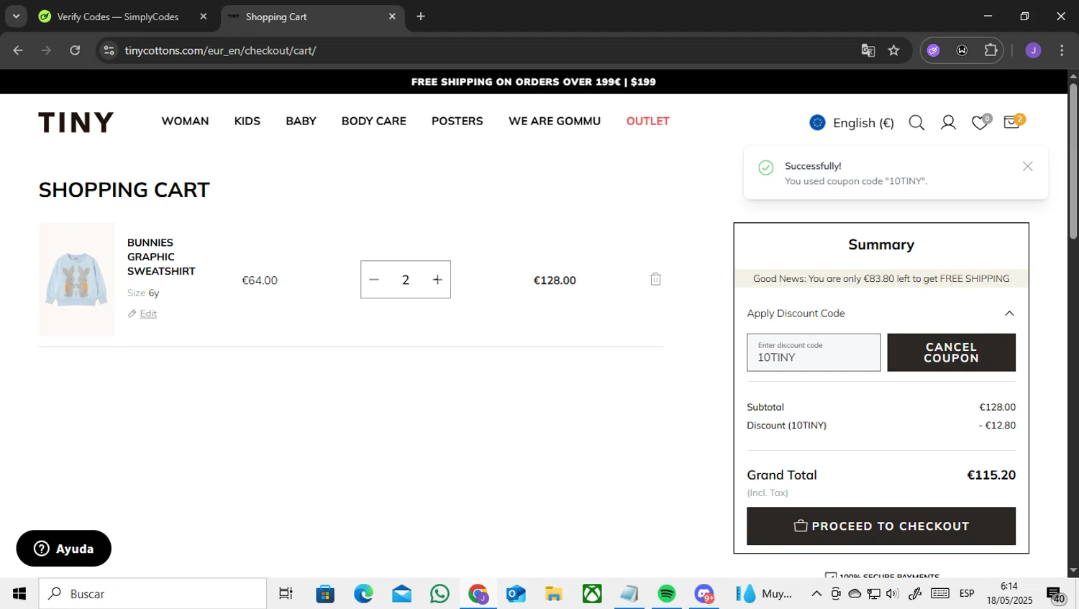The height and width of the screenshot is (609, 1079).
Task: Open the Bunnies Graphic Sweatshirt thumbnail
Action: click(x=76, y=279)
